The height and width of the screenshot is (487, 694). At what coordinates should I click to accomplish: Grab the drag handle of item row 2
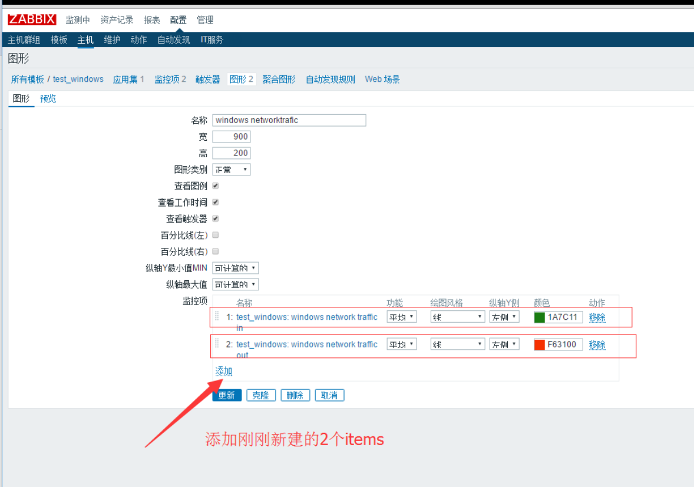(x=217, y=343)
